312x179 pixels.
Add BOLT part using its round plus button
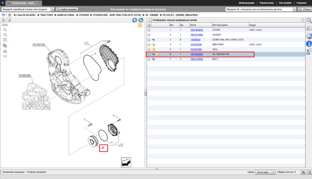pos(149,59)
